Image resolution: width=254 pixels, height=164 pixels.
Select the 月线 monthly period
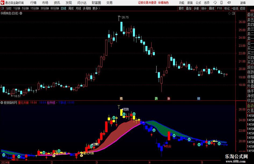coord(78,8)
